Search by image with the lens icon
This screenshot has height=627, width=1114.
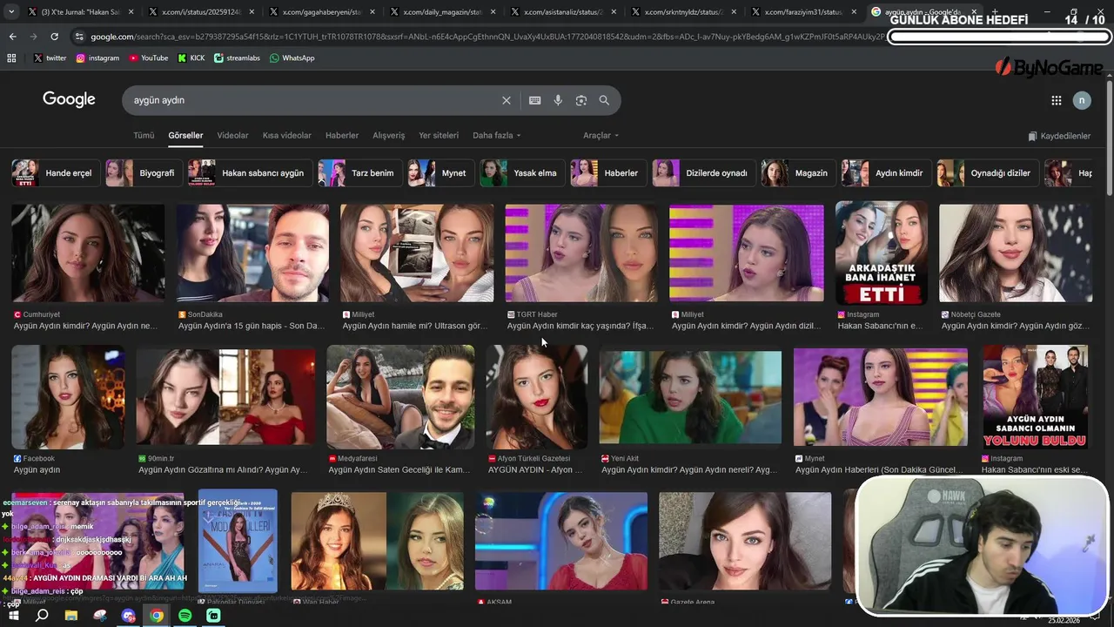[581, 100]
